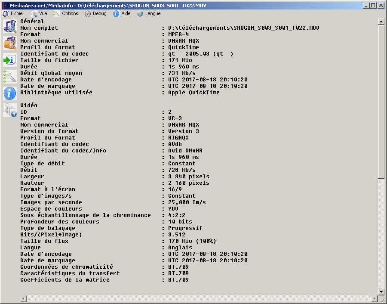
Task: Open the Langue menu
Action: 149,14
